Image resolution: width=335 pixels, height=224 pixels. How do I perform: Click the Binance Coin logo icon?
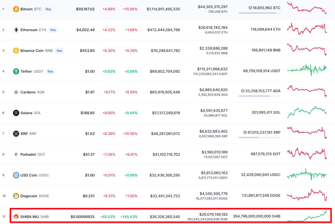click(x=16, y=51)
